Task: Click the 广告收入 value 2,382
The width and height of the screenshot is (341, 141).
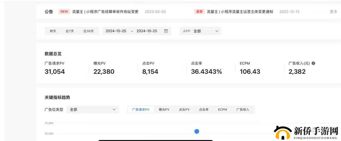Action: (297, 72)
